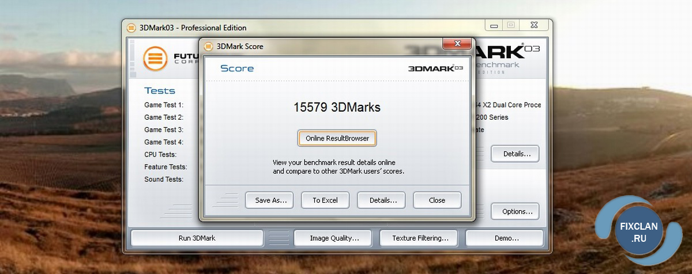Select the 15579 3DMarks score text
The height and width of the screenshot is (274, 692).
pos(337,107)
